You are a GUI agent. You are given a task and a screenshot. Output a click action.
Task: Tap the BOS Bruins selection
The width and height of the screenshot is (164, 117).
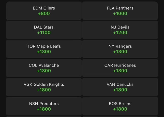pos(120,106)
